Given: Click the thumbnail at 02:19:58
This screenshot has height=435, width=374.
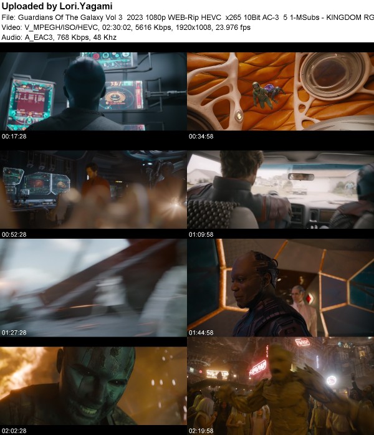Looking at the screenshot, I should point(280,386).
